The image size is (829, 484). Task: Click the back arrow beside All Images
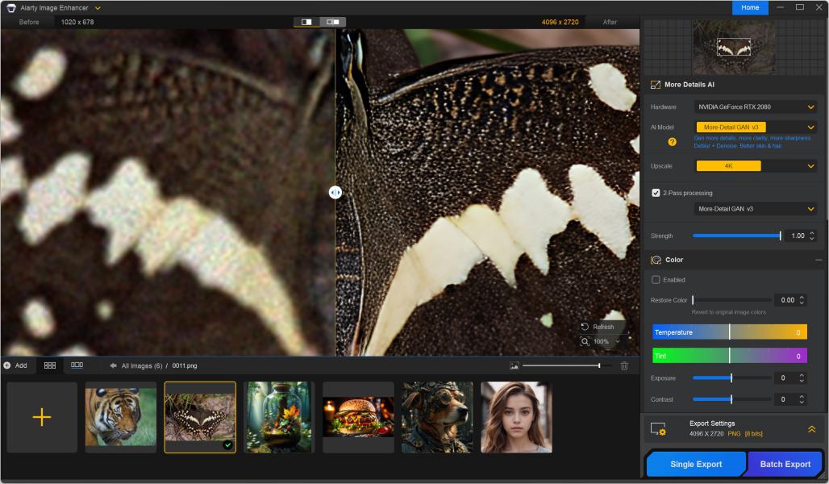114,365
